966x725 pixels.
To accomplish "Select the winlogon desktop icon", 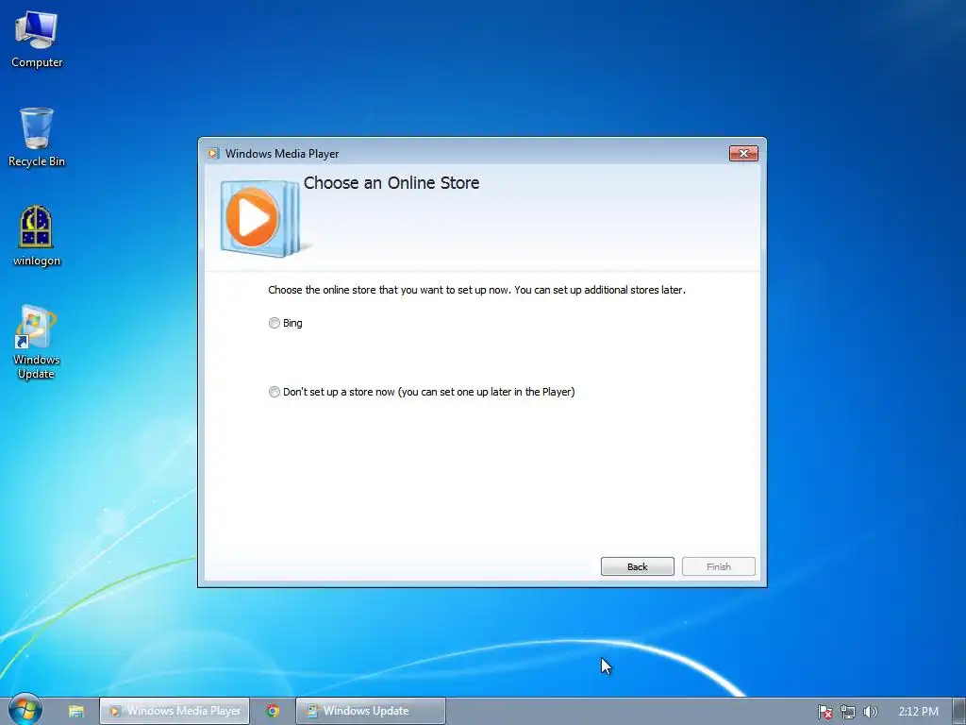I will tap(37, 237).
